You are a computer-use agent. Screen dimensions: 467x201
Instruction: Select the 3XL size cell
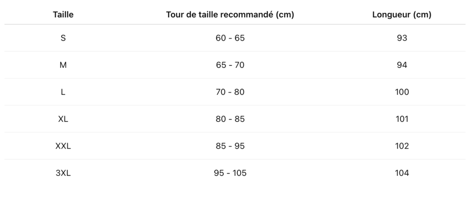63,173
